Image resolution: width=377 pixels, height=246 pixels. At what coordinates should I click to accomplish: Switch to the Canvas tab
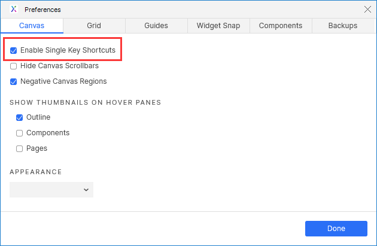32,26
